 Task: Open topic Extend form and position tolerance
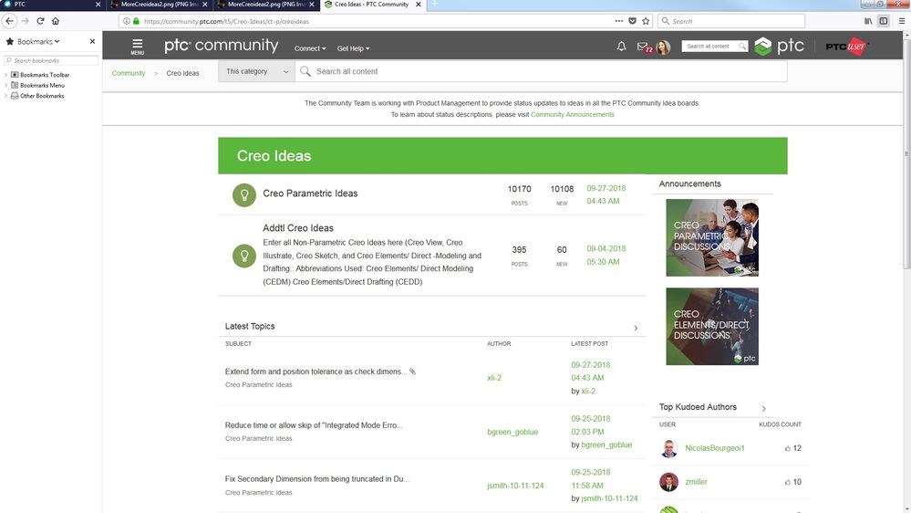[x=316, y=372]
